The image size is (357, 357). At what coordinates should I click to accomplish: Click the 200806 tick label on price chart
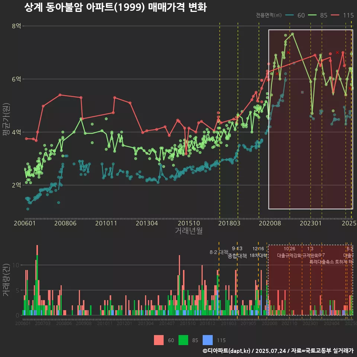pyautogui.click(x=65, y=223)
